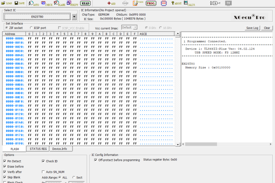The height and width of the screenshot is (183, 275).
Task: Click the Clear log button
Action: (267, 28)
